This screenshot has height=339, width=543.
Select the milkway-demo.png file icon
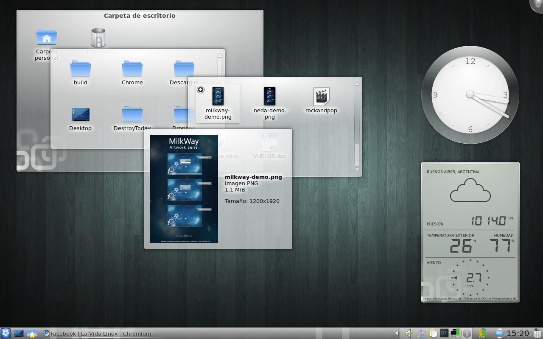click(x=218, y=97)
